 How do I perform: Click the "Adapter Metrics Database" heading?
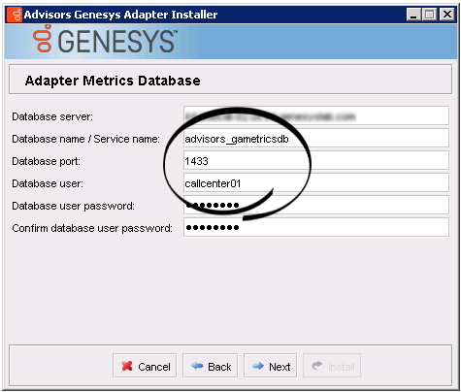coord(113,81)
